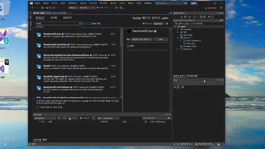Collapse the upbit project node
Image resolution: width=265 pixels, height=149 pixels.
click(175, 26)
